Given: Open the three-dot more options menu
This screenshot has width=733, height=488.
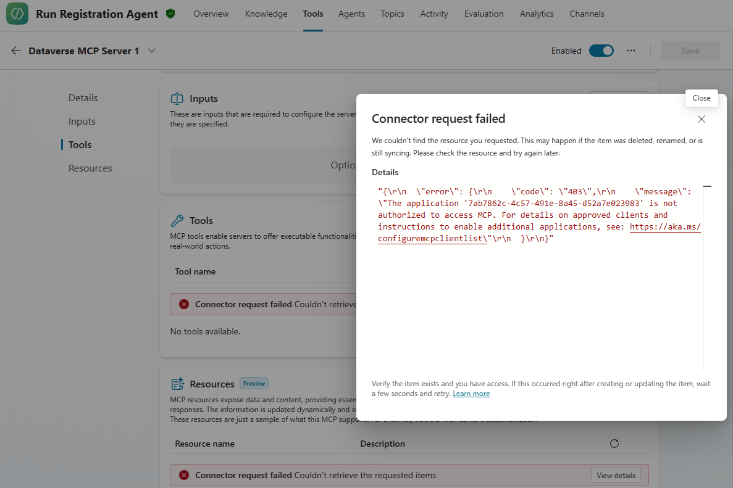Looking at the screenshot, I should pyautogui.click(x=630, y=51).
